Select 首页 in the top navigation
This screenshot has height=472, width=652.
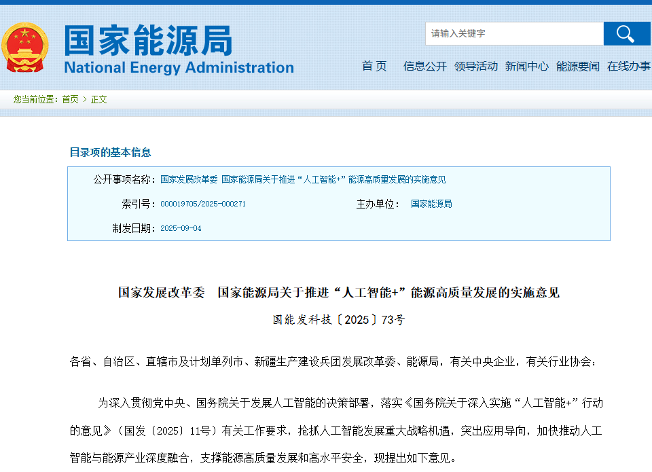[x=374, y=66]
